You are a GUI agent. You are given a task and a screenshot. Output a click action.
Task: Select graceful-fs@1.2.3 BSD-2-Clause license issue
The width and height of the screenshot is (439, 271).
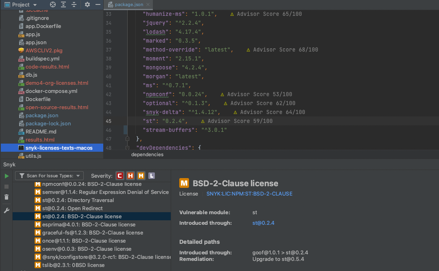91,233
